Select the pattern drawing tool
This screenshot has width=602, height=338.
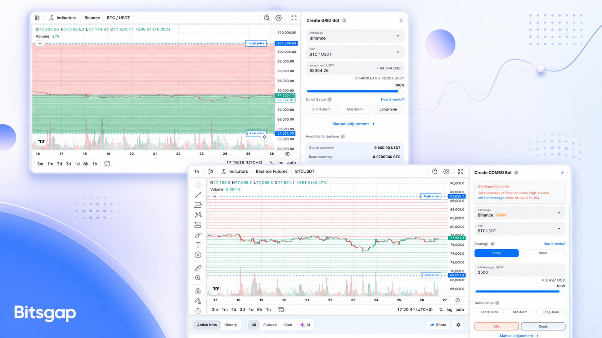coord(198,215)
